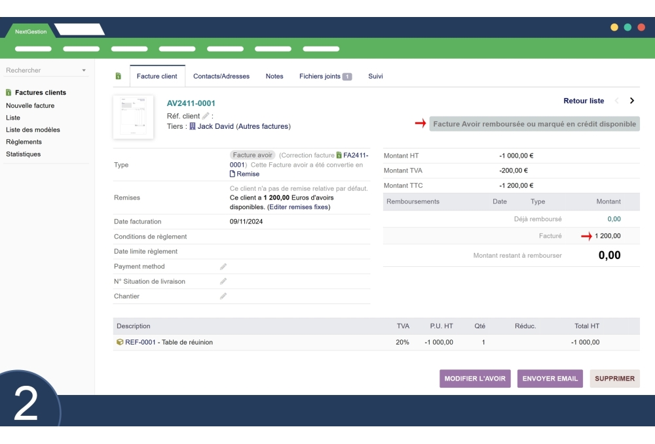Click the right arrow next to Retour liste

coord(631,101)
